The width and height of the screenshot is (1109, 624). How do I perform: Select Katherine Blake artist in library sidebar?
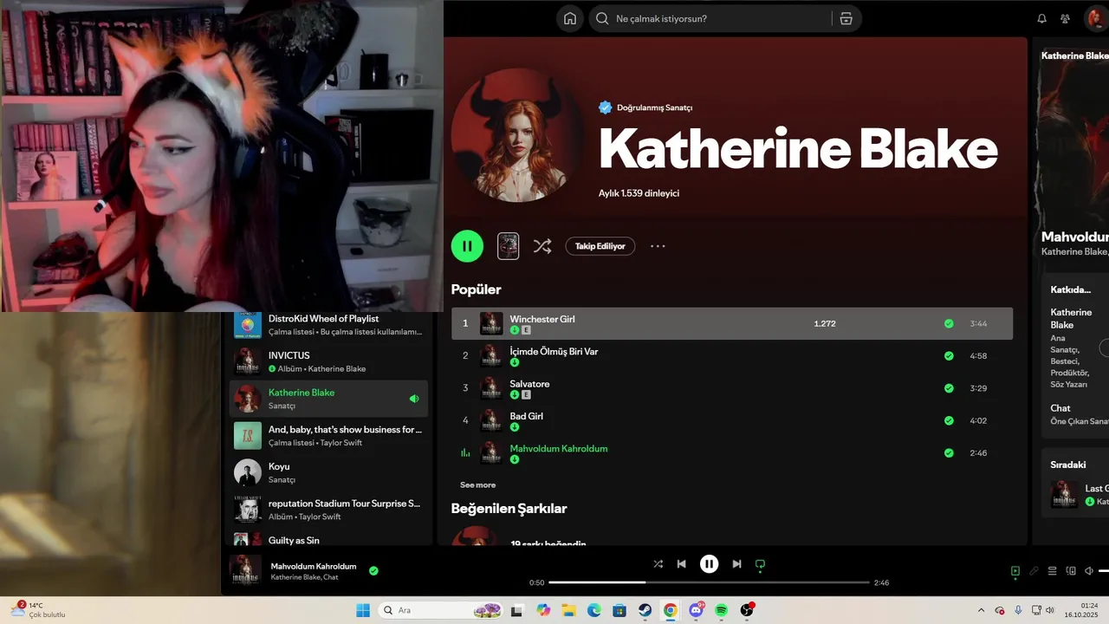pyautogui.click(x=328, y=399)
